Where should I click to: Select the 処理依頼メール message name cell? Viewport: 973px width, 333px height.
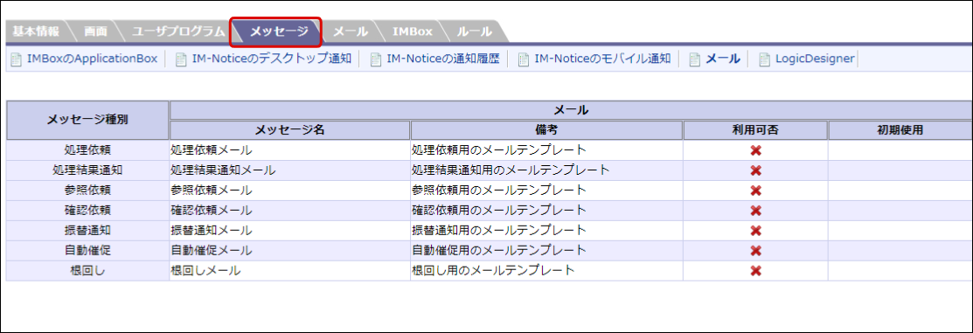click(x=289, y=150)
